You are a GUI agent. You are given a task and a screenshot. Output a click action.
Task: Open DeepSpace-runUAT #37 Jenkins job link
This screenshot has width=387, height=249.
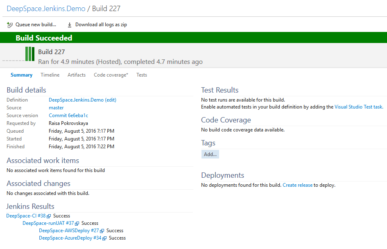[48, 223]
